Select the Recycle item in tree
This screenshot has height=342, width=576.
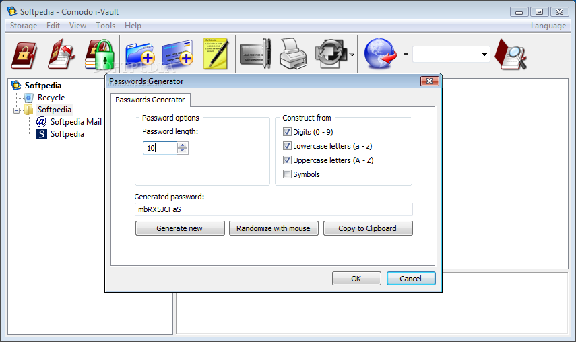pos(51,98)
